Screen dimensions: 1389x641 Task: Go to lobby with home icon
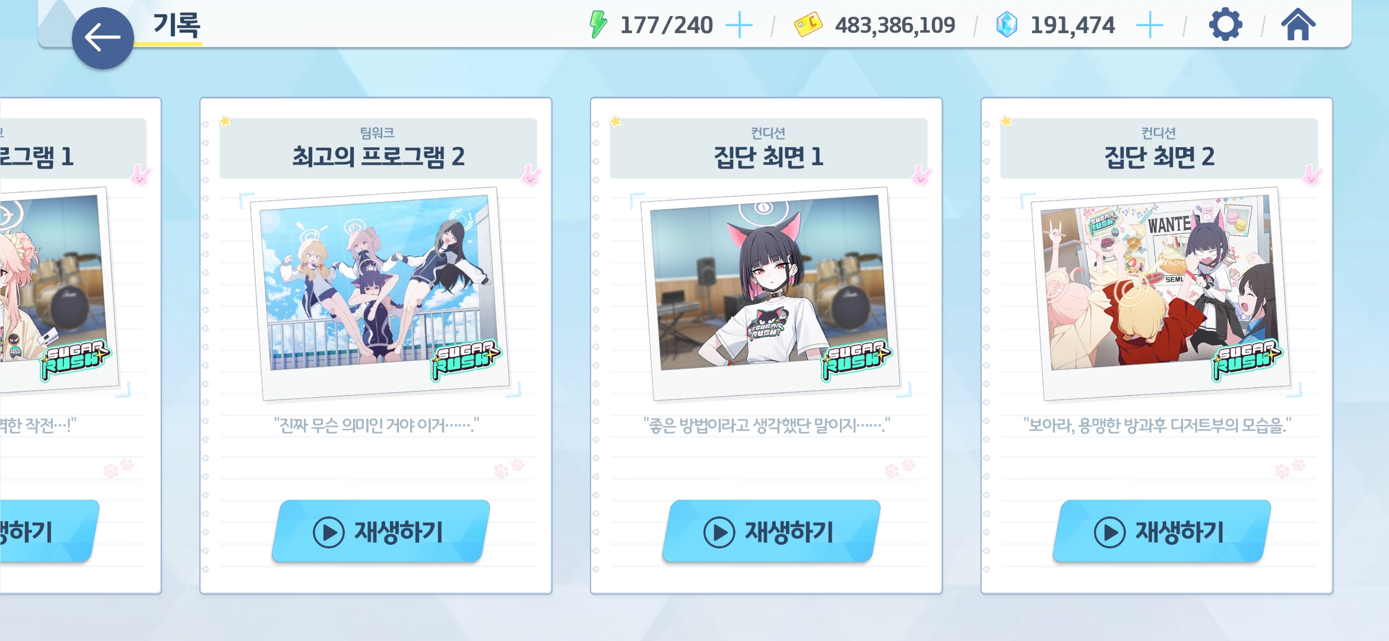(x=1298, y=25)
